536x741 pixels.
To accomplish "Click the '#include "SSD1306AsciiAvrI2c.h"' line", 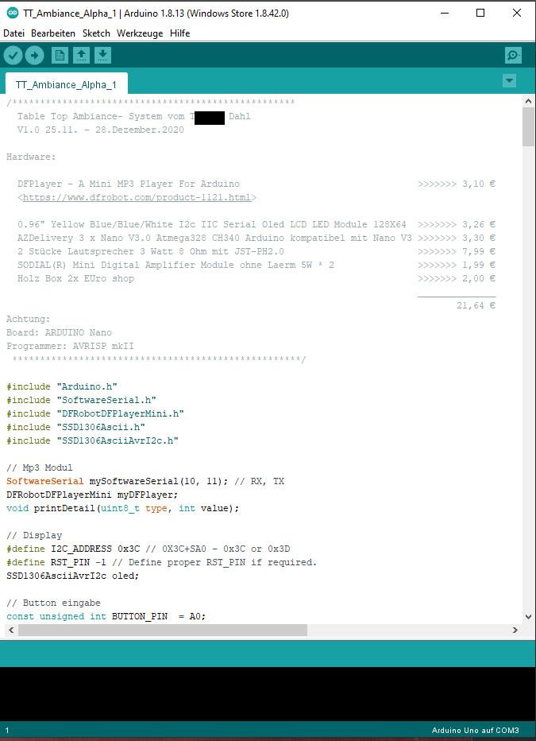I will (x=92, y=440).
